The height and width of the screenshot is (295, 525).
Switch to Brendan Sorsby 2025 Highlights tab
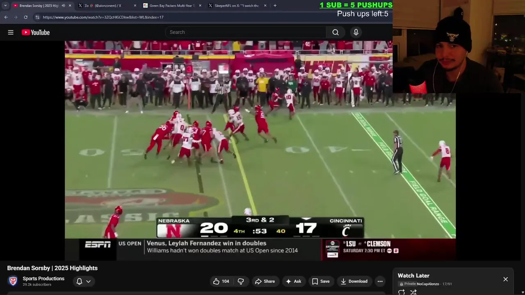click(x=39, y=6)
